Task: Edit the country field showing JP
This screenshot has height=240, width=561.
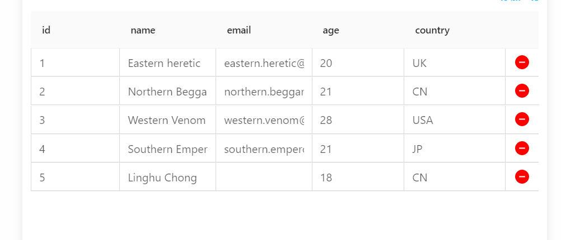Action: (454, 149)
